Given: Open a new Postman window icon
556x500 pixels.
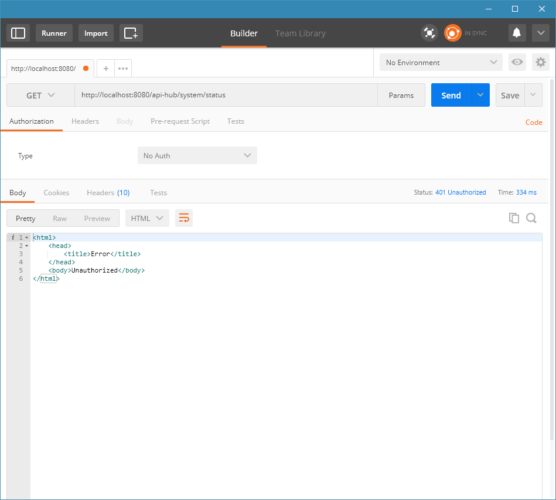Looking at the screenshot, I should pyautogui.click(x=131, y=33).
